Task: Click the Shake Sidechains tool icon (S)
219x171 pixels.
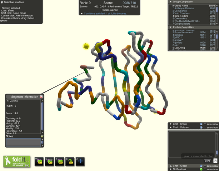Action: tap(70, 161)
